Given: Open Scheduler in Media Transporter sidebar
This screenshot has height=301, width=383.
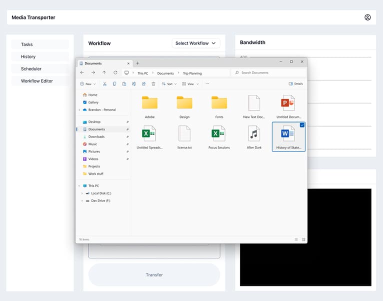Looking at the screenshot, I should [x=40, y=69].
